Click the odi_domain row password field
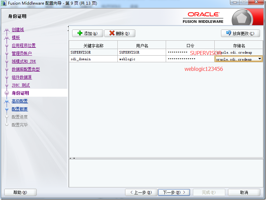 [x=190, y=59]
